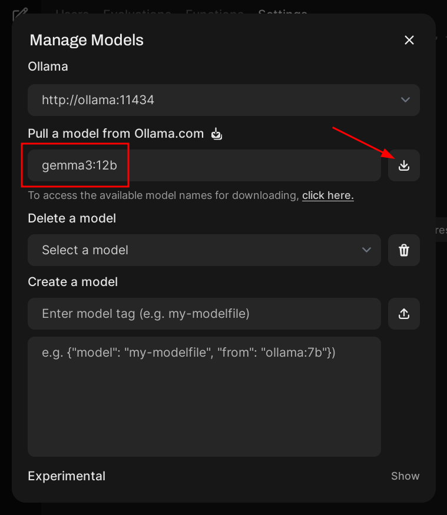447x515 pixels.
Task: Click the upload icon beside the model tag field
Action: pos(403,314)
